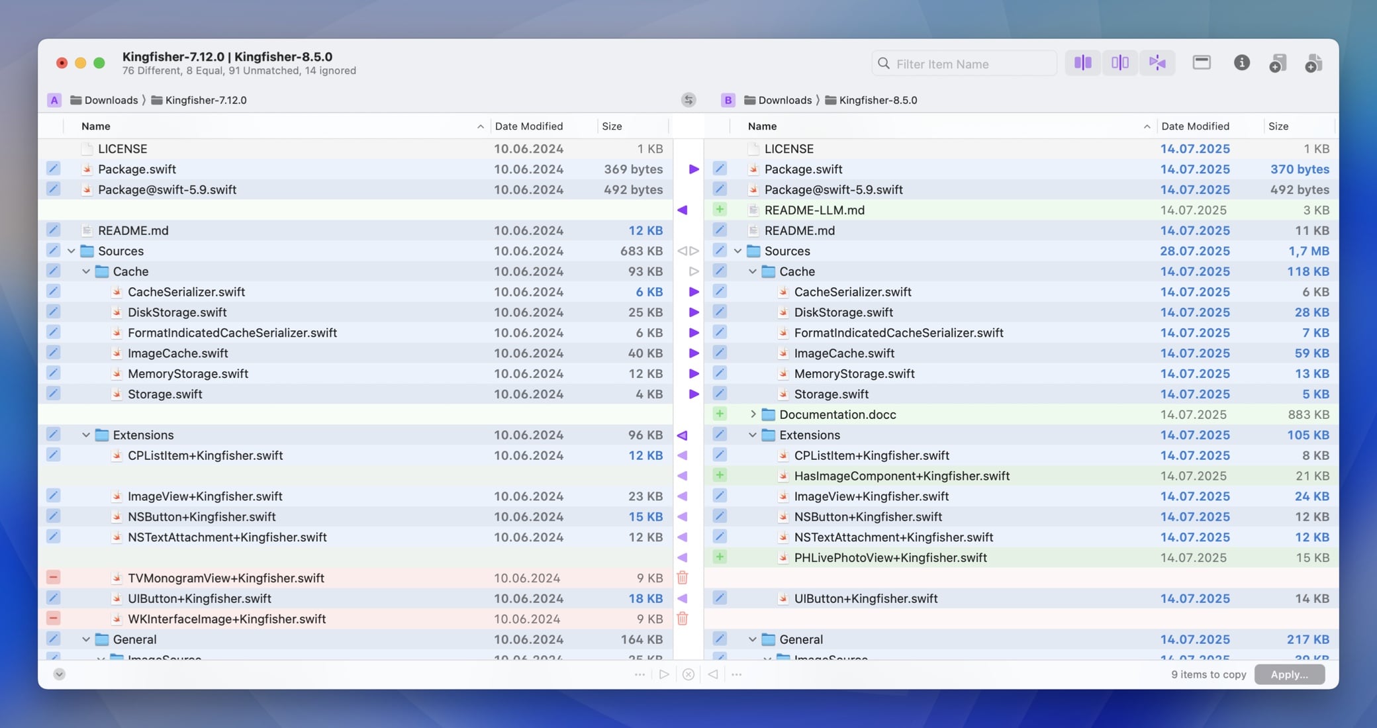1377x728 pixels.
Task: Click the Filter Item Name search field
Action: click(963, 63)
